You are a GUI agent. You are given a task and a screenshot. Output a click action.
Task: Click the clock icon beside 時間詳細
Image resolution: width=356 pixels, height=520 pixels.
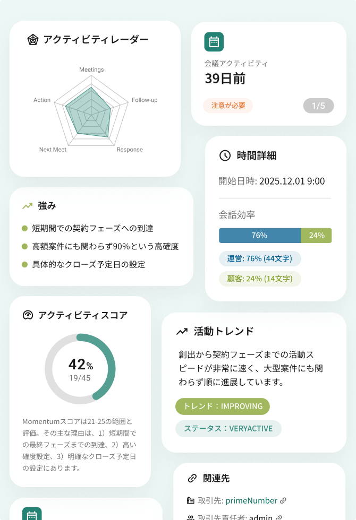point(225,155)
